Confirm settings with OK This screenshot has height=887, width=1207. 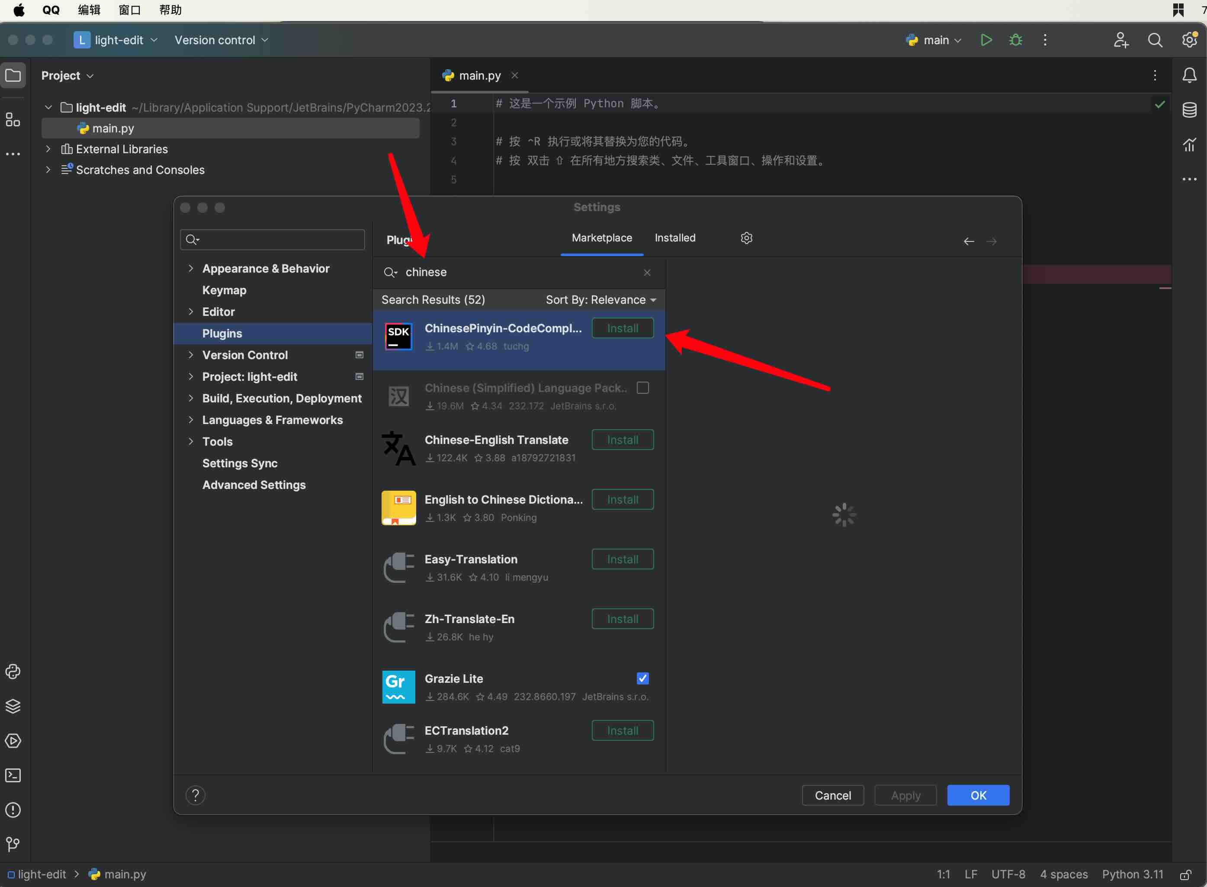(978, 795)
